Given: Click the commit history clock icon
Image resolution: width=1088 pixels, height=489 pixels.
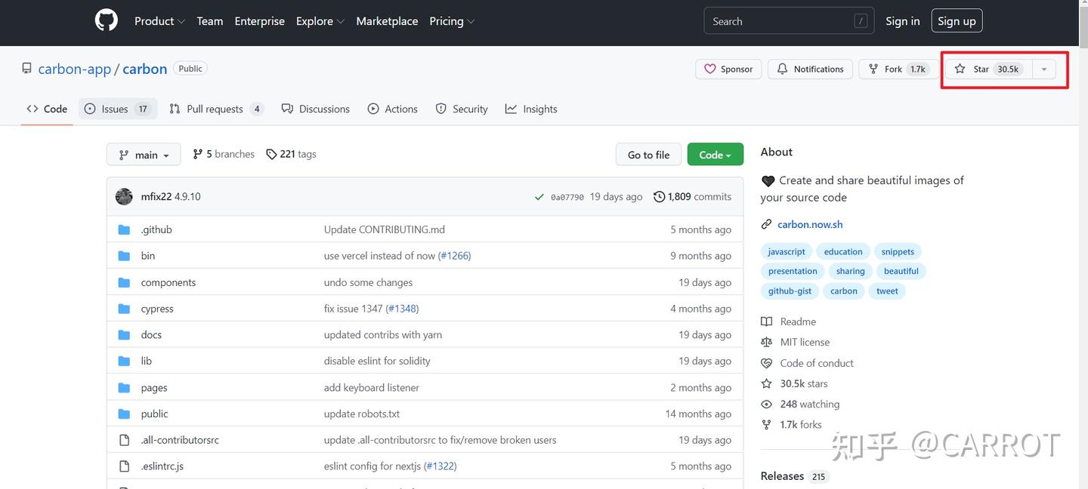Looking at the screenshot, I should point(659,197).
